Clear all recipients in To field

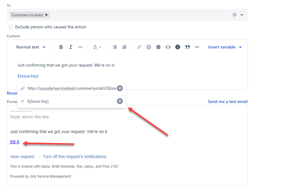point(235,15)
